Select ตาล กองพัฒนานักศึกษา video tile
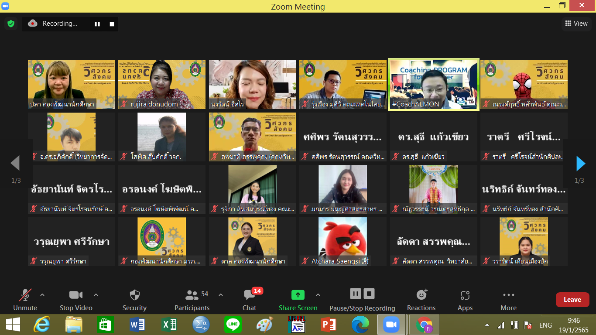Image resolution: width=596 pixels, height=335 pixels. (x=253, y=242)
